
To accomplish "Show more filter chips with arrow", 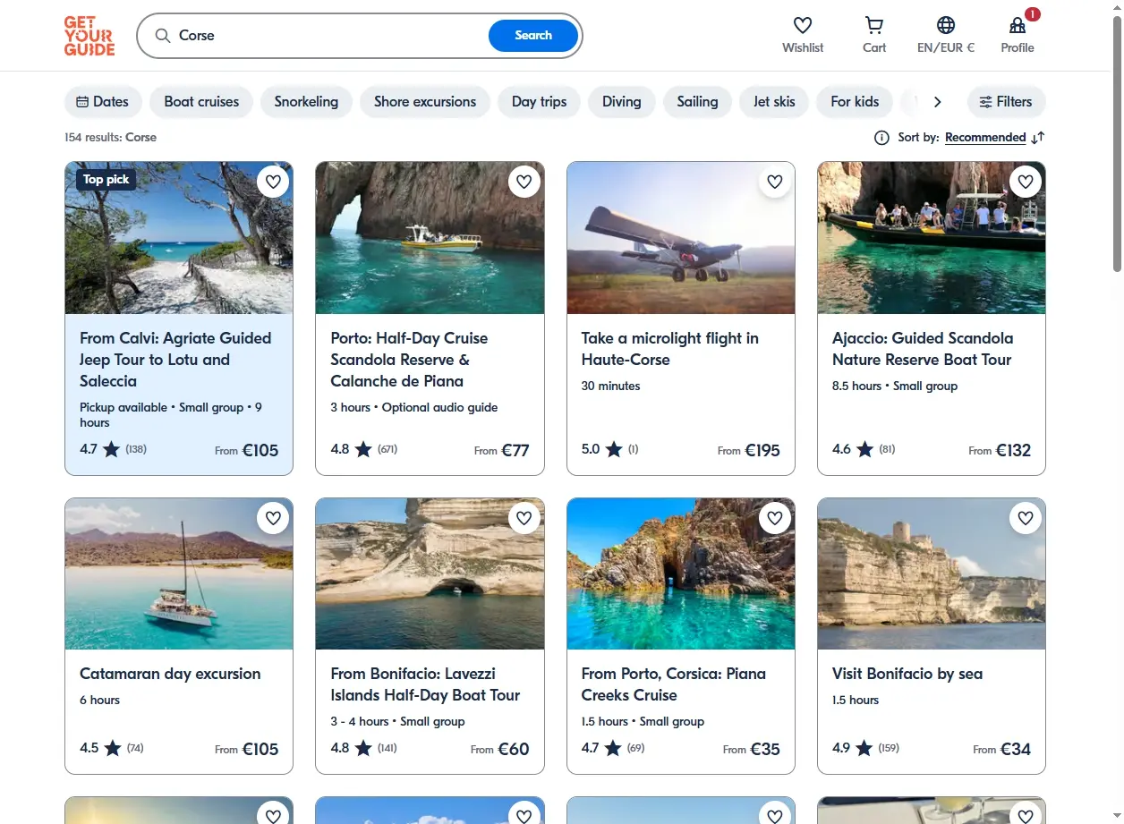I will (x=937, y=102).
